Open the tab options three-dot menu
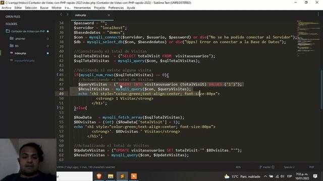Screen dimensions: 323x181 (x=318, y=14)
